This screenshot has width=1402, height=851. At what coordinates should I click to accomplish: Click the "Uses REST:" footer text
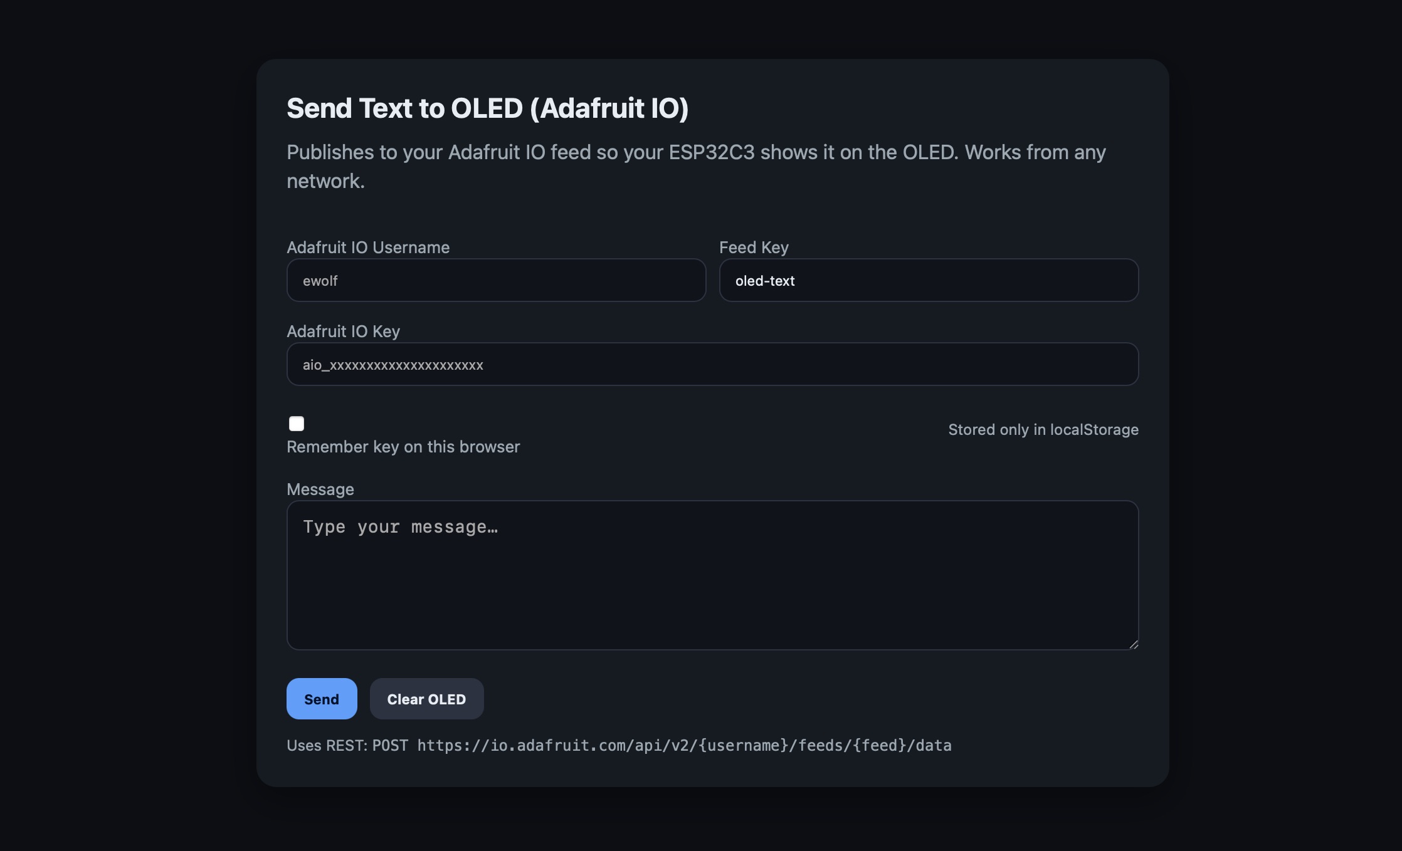327,746
